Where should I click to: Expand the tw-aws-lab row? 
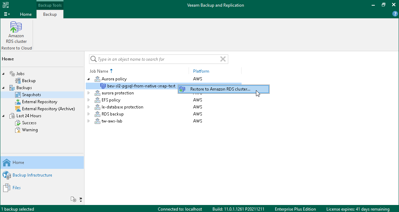pyautogui.click(x=89, y=121)
